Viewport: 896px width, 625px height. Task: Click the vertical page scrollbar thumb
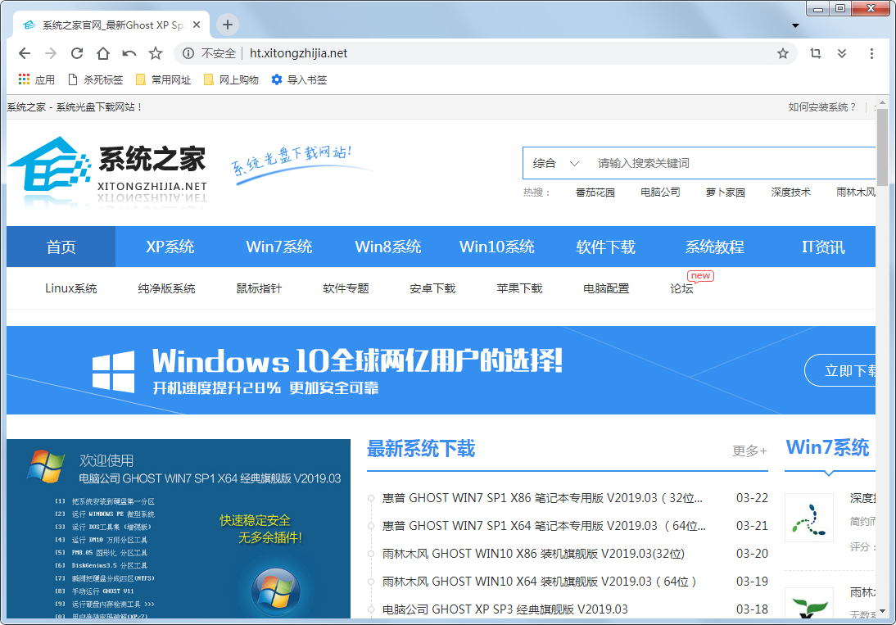click(x=882, y=147)
